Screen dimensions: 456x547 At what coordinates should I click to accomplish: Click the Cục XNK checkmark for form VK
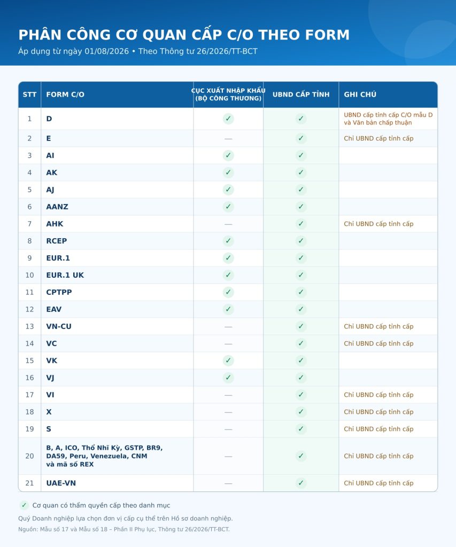click(228, 361)
